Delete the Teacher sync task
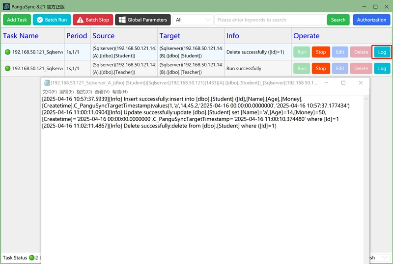 point(361,68)
